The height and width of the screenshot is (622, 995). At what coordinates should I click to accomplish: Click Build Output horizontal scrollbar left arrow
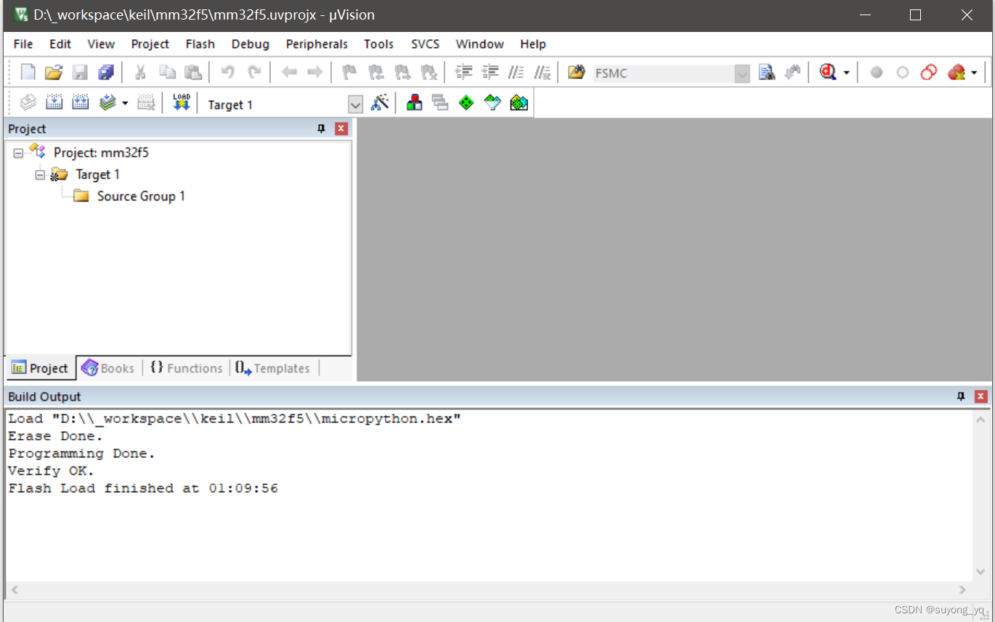point(14,589)
